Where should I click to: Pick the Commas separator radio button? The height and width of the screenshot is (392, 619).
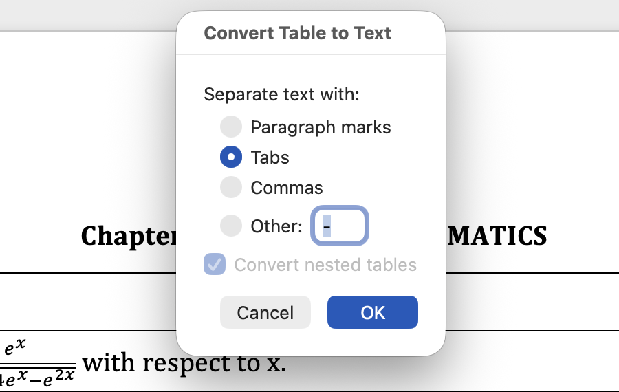tap(231, 187)
